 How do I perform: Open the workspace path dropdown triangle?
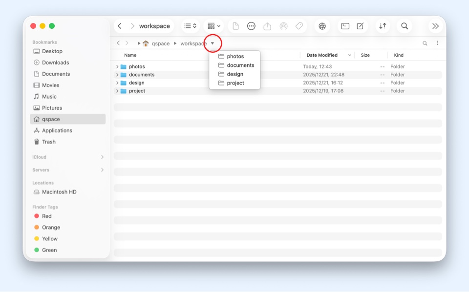tap(213, 43)
